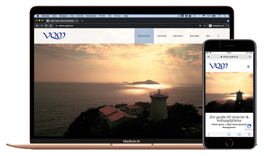The width and height of the screenshot is (264, 156).
Task: Open the Historik menu
Action: pyautogui.click(x=80, y=16)
